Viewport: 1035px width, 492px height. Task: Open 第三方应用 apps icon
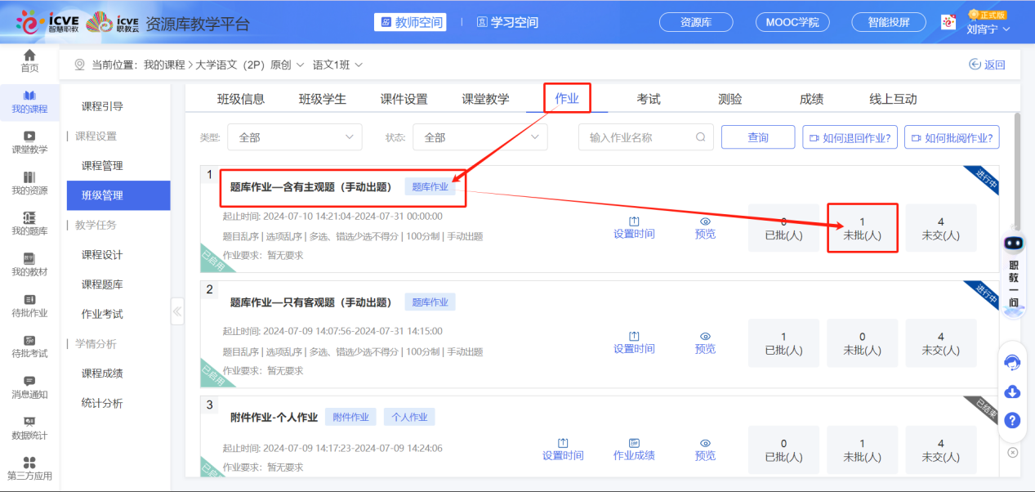point(29,463)
